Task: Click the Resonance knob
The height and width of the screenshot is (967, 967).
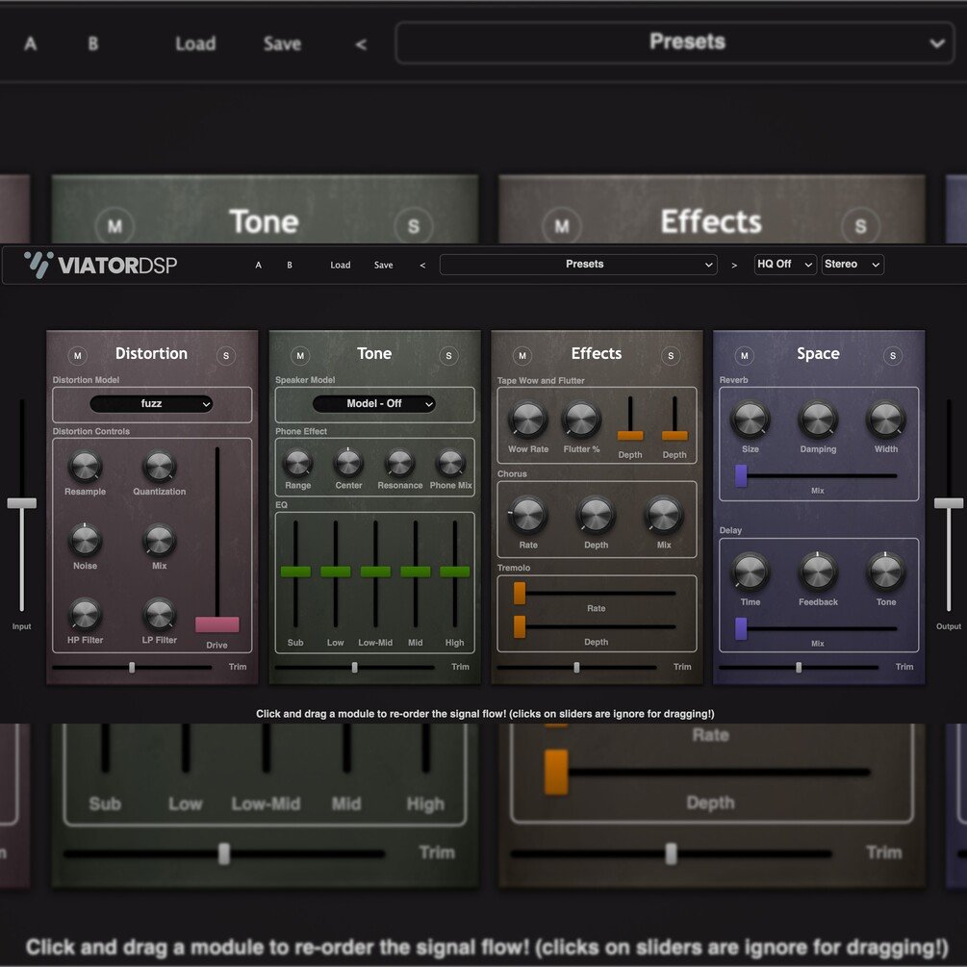Action: click(x=399, y=463)
